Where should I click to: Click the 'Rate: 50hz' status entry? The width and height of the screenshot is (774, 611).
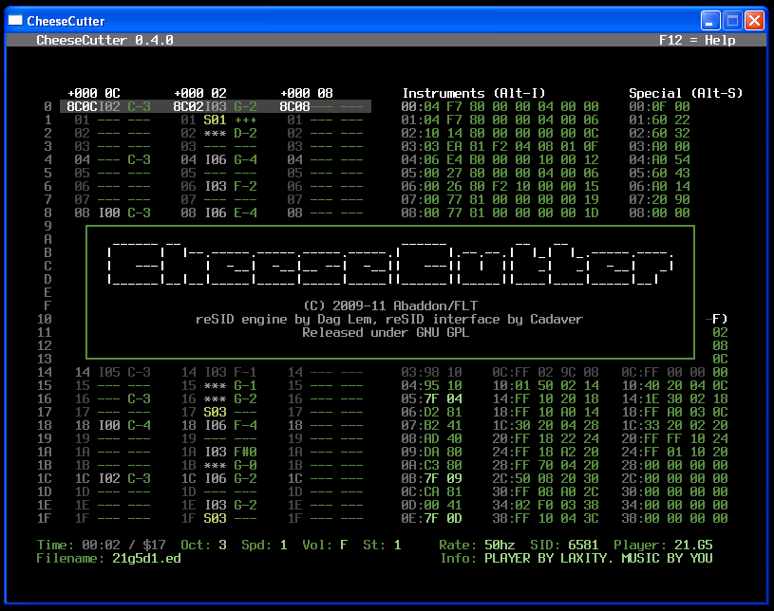tap(478, 545)
